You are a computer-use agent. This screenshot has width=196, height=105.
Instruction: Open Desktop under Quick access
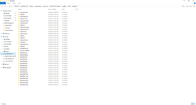click(x=7, y=13)
